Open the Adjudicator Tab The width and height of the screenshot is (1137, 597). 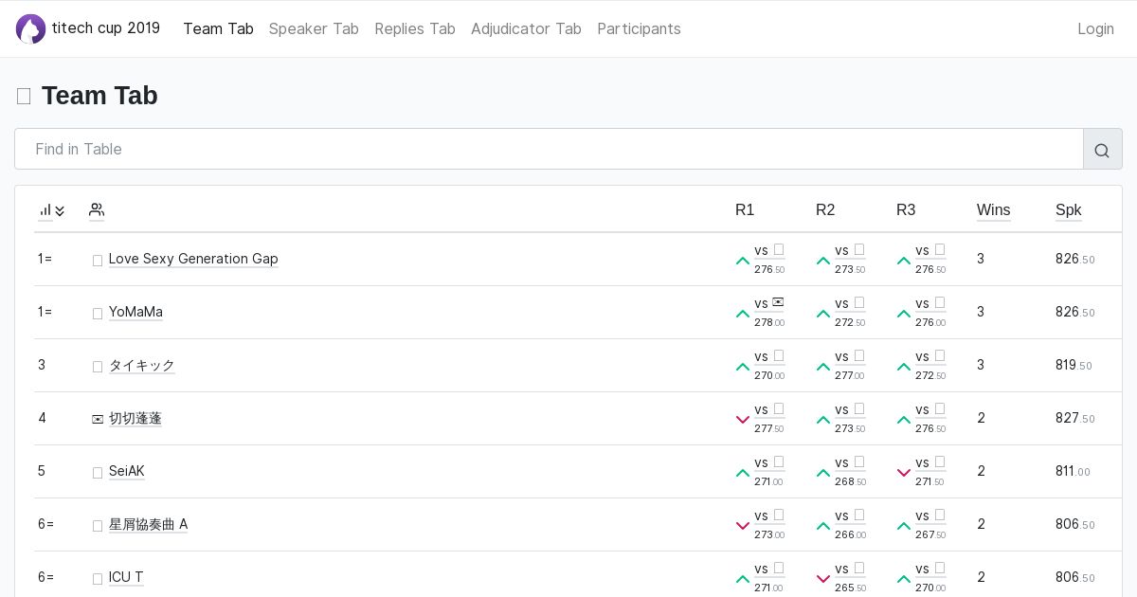526,28
